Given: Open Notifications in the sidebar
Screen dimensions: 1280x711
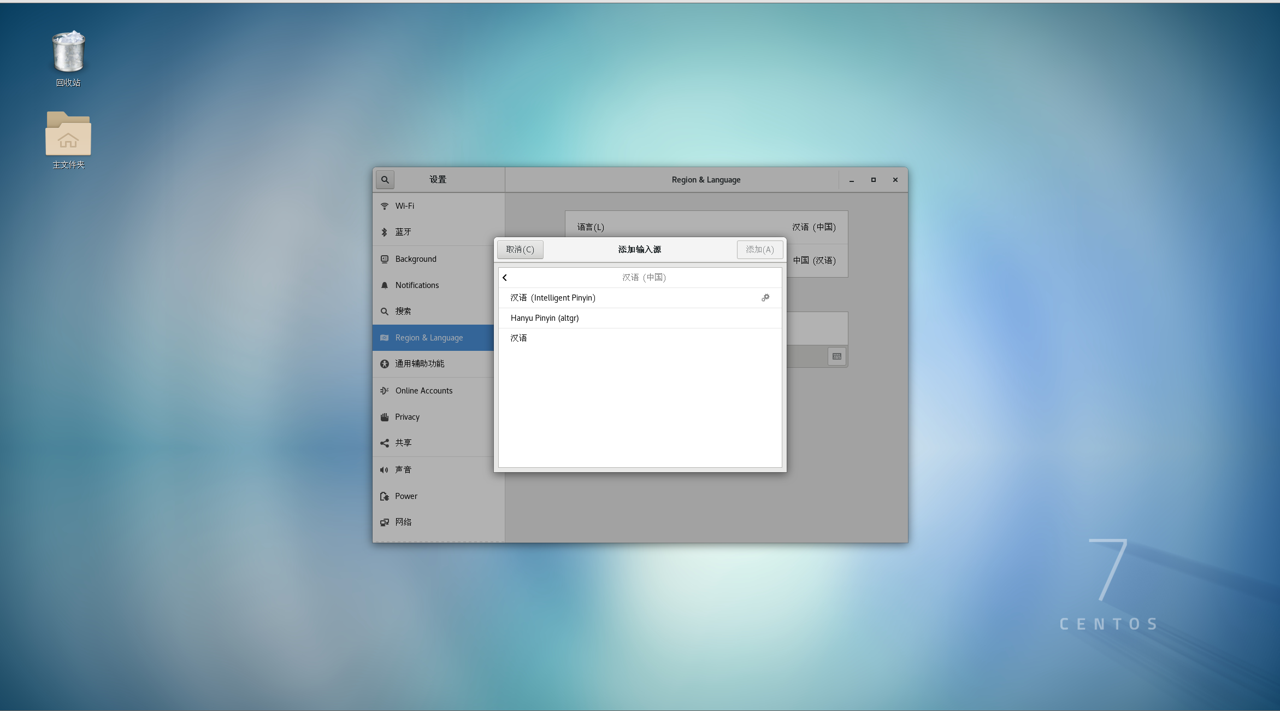Looking at the screenshot, I should coord(417,285).
